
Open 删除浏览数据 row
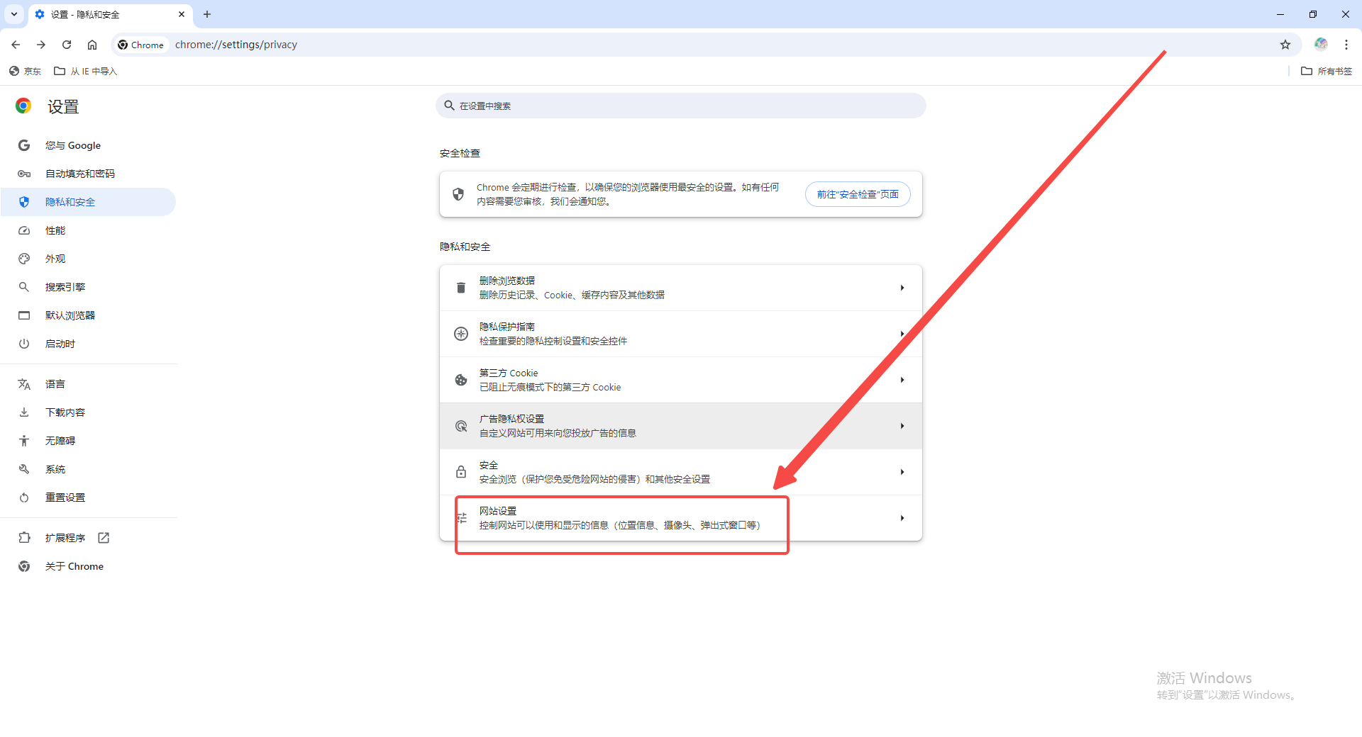pyautogui.click(x=681, y=288)
